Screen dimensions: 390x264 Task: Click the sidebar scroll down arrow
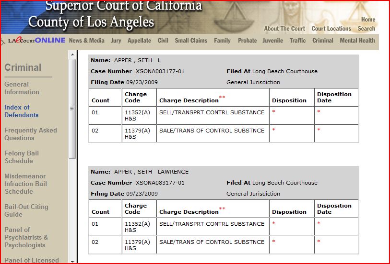[x=72, y=261]
